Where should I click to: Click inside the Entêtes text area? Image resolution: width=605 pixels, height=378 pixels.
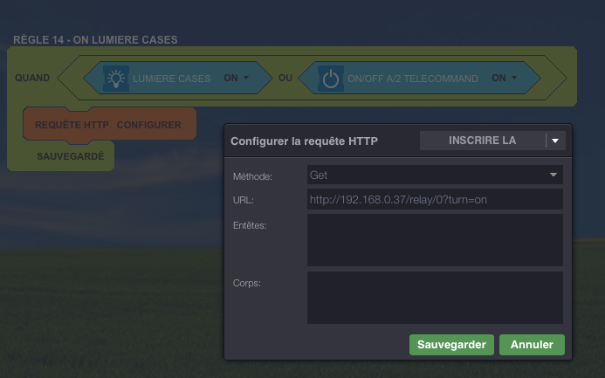coord(435,240)
